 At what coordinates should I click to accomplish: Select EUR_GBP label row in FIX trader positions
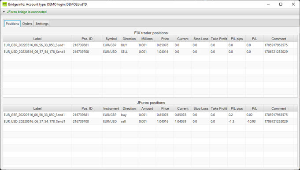click(34, 45)
